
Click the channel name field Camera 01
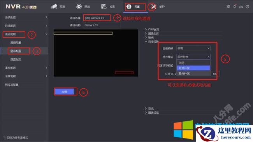[102, 25]
